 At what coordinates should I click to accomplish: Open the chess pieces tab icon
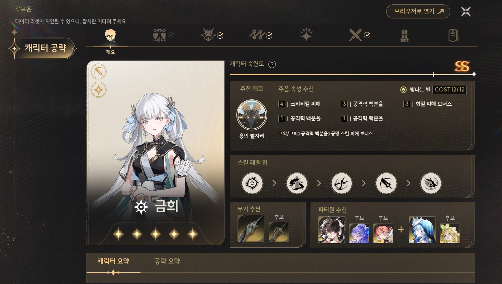click(x=404, y=35)
